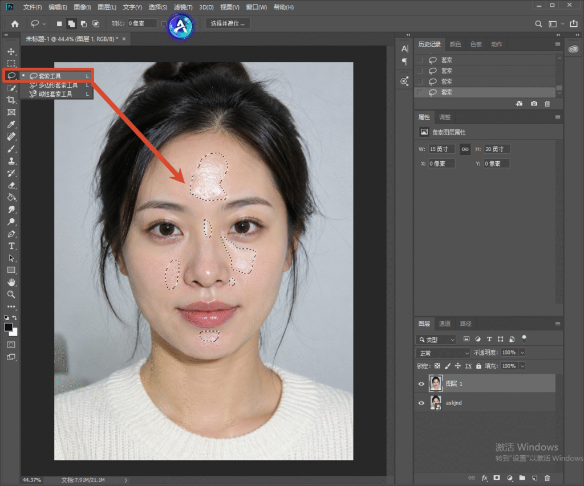
Task: Select the Clone Stamp tool
Action: point(11,161)
